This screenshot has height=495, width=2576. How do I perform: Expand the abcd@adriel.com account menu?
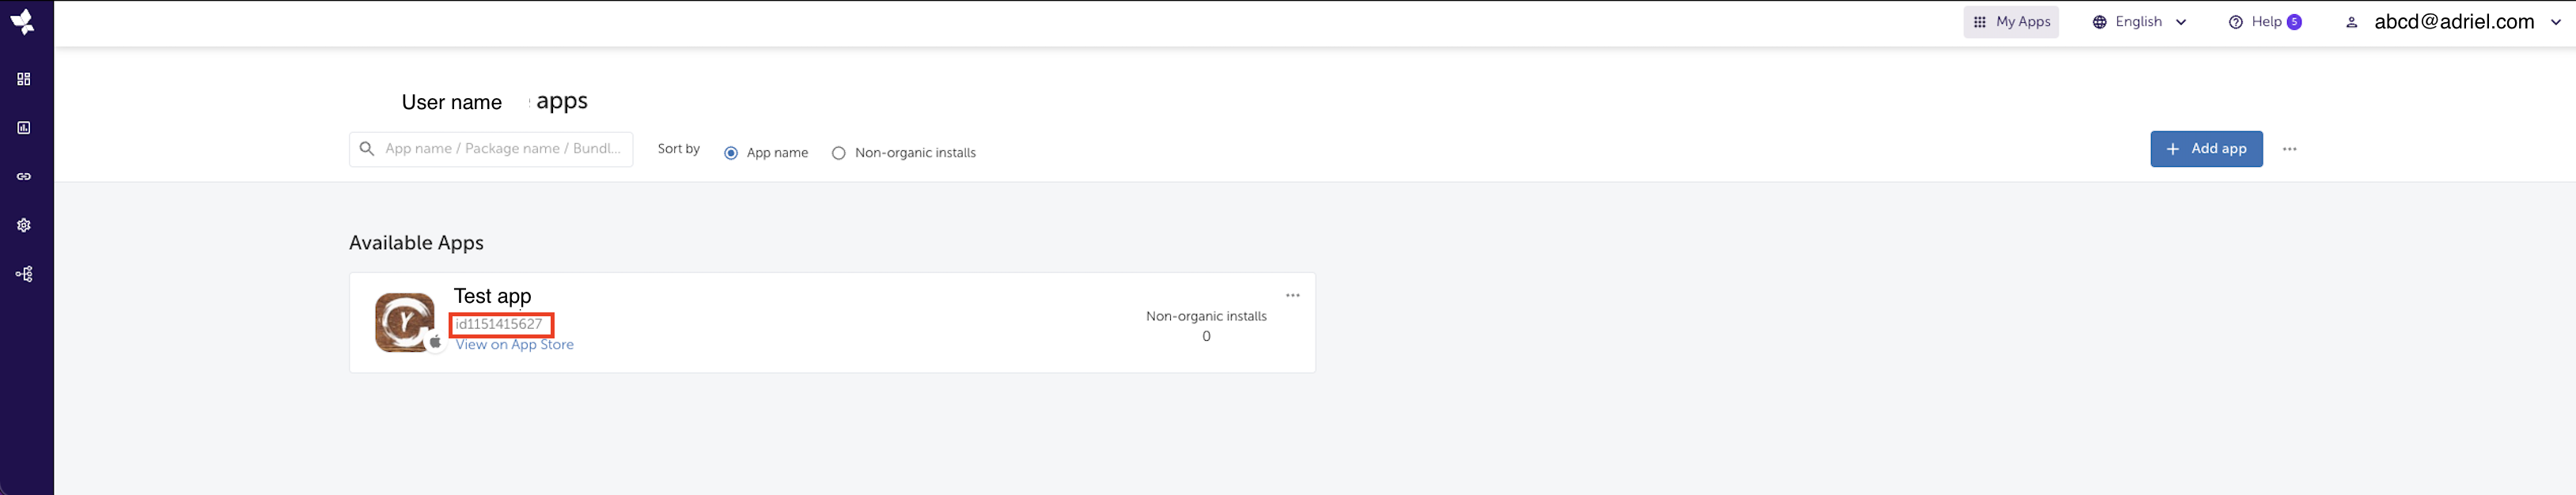pos(2453,22)
